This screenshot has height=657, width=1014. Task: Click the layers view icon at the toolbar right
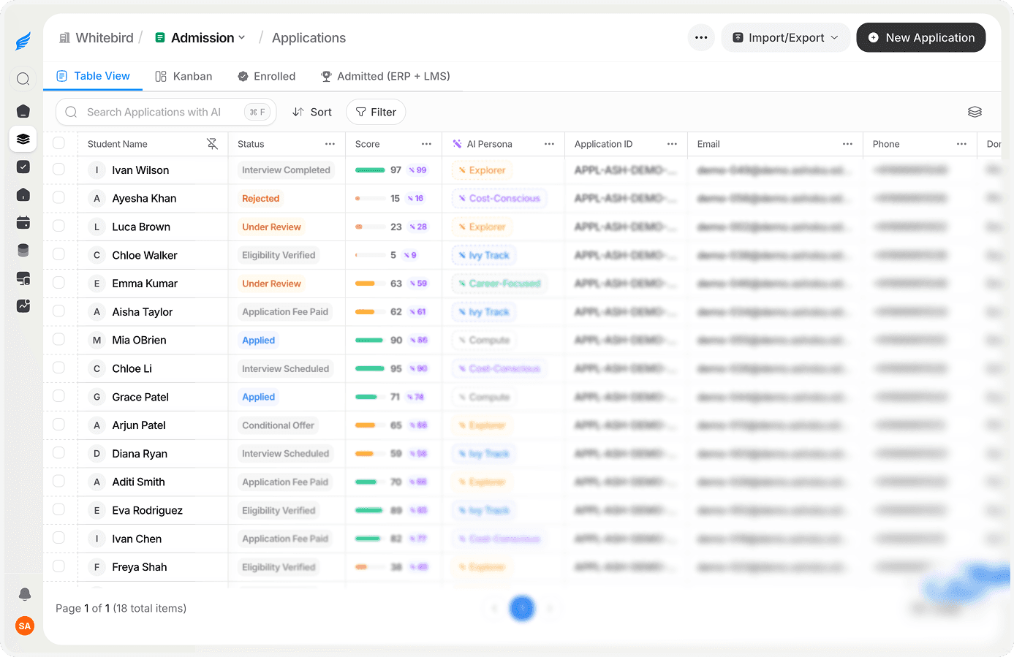click(975, 112)
